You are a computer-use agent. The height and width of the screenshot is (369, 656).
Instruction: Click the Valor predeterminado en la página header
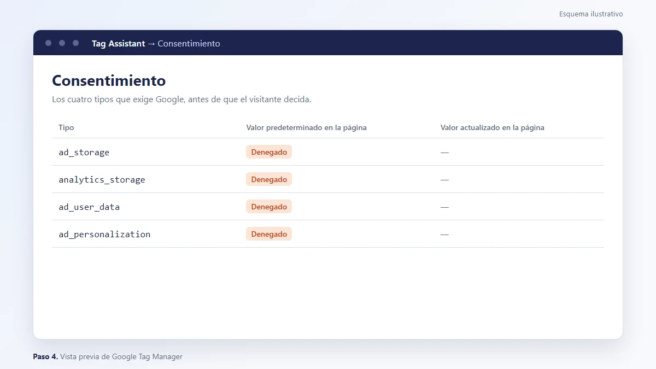[x=306, y=127]
